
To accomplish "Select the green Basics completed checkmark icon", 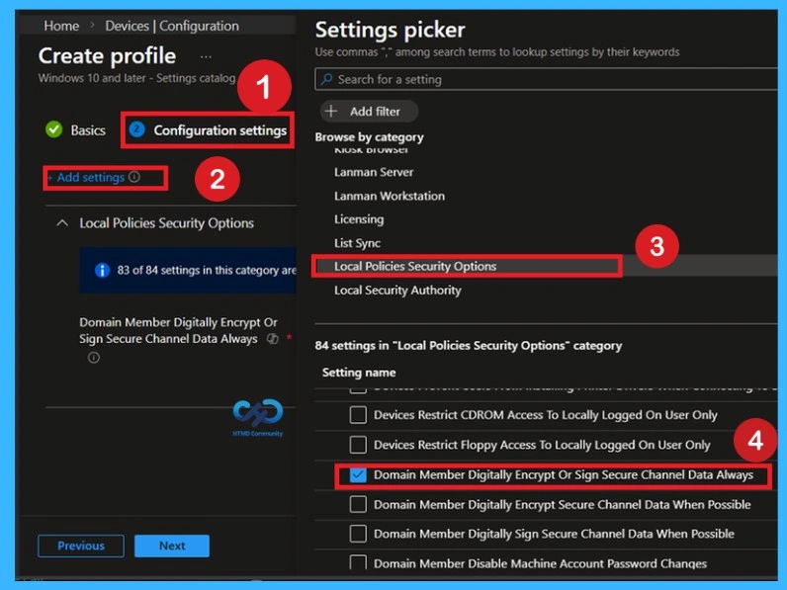I will (x=53, y=129).
